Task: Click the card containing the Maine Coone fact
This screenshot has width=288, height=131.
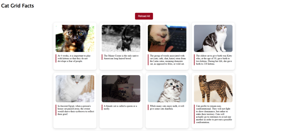Action: pos(121,46)
